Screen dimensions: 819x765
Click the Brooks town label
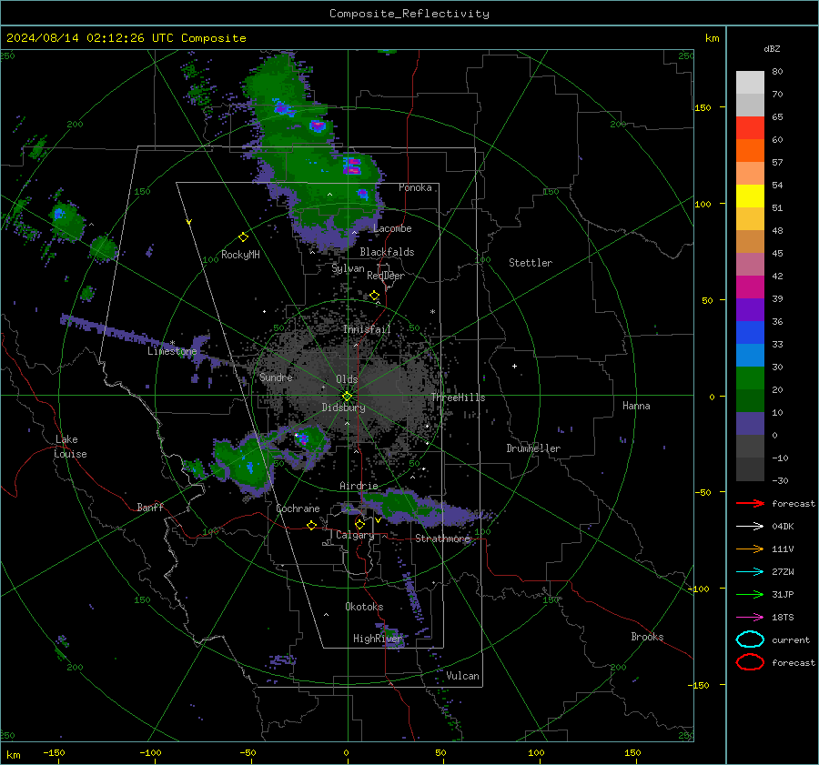tap(647, 637)
